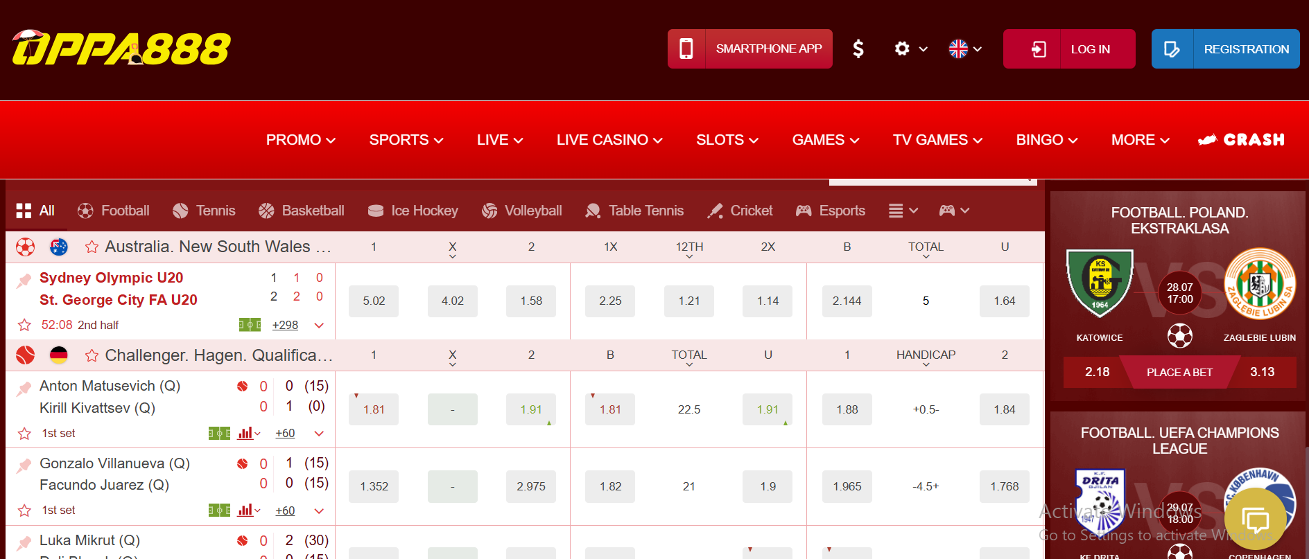Open the Smartphone App page

click(x=750, y=48)
